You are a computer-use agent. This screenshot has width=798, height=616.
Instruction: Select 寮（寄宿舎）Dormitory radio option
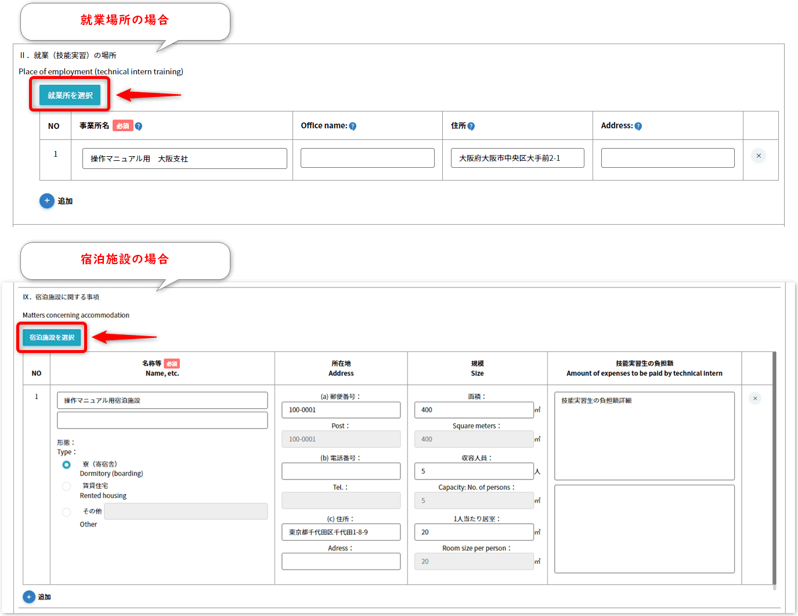[x=67, y=464]
